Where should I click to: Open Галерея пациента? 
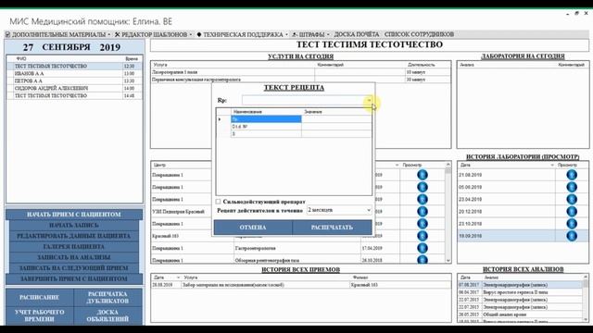pyautogui.click(x=74, y=247)
